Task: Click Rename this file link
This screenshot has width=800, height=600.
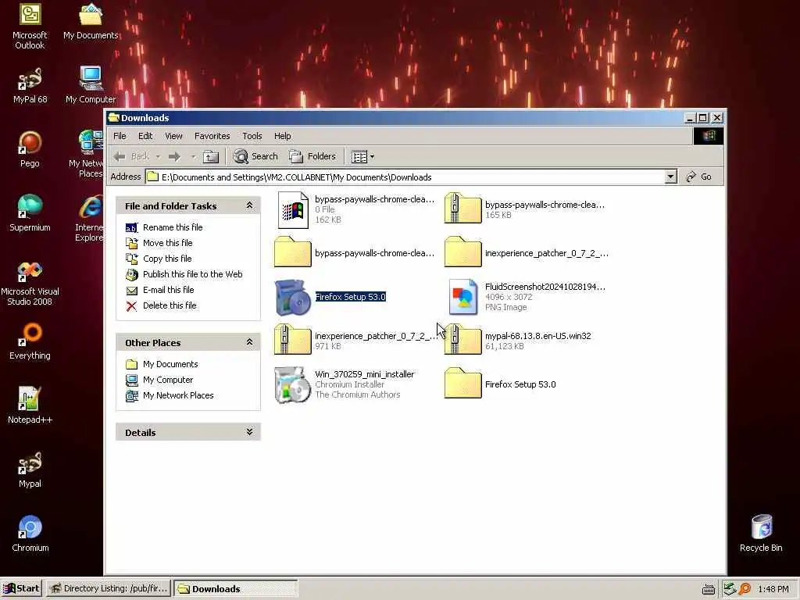Action: click(173, 227)
